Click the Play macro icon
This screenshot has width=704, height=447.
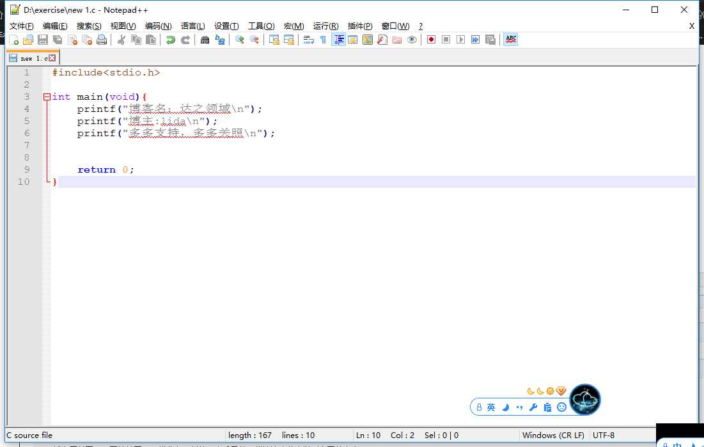coord(460,40)
